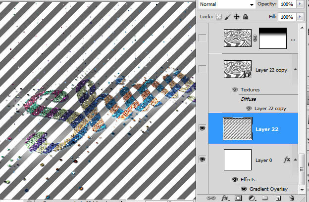Select the Layer 0 white thumbnail
This screenshot has width=309, height=202.
(238, 160)
